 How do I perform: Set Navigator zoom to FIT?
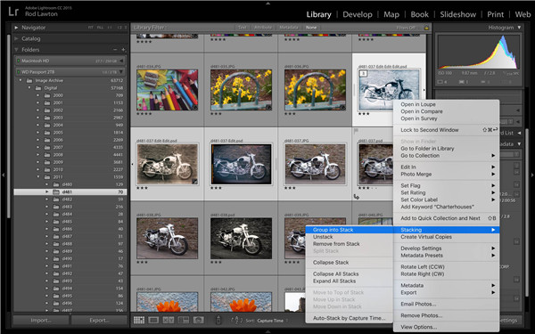(x=90, y=28)
